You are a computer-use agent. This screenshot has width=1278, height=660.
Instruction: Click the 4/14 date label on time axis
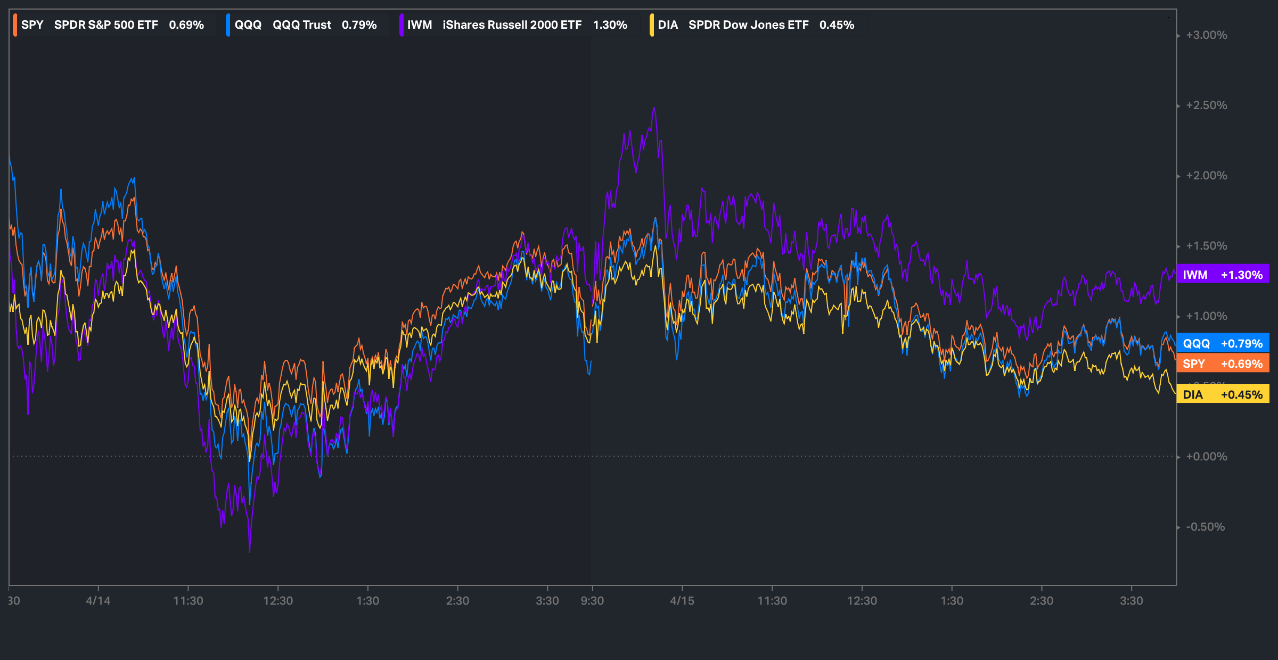[98, 601]
